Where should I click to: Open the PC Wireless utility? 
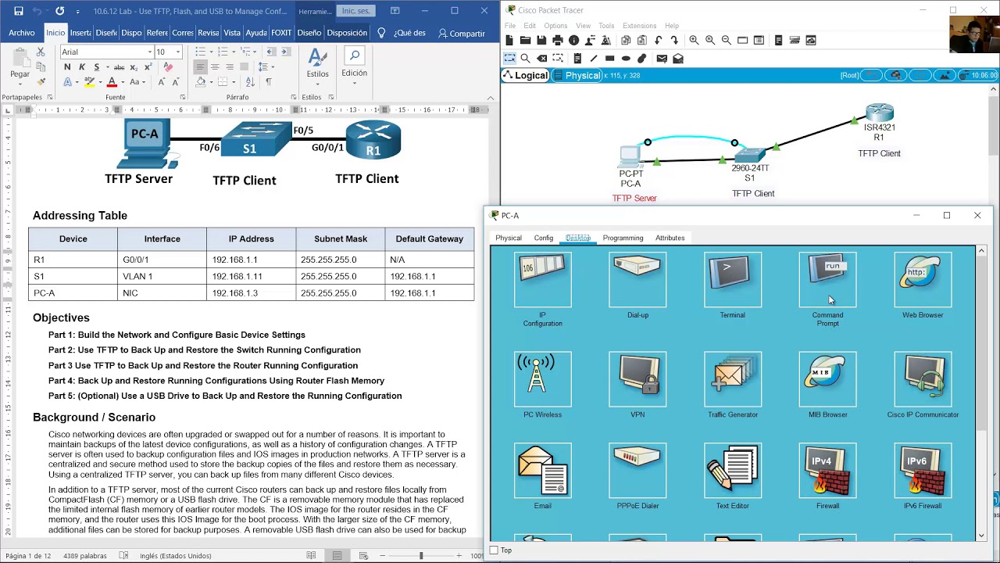point(543,379)
